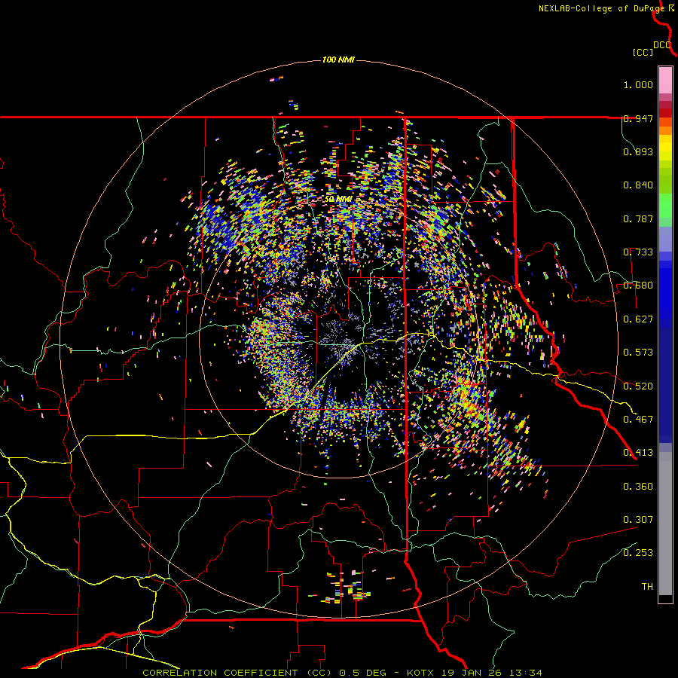Select the 0.733 scale value
The height and width of the screenshot is (678, 678).
[638, 252]
